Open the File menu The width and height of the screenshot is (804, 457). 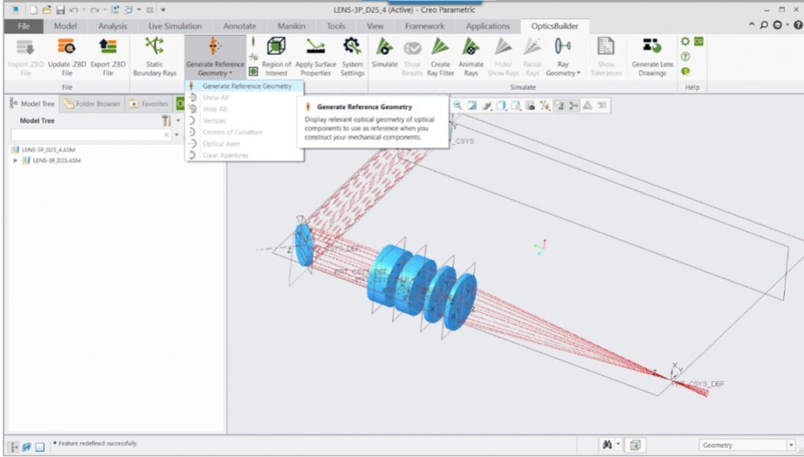24,26
